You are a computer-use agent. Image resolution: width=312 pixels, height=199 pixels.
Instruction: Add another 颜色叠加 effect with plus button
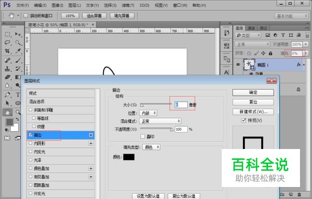click(91, 169)
